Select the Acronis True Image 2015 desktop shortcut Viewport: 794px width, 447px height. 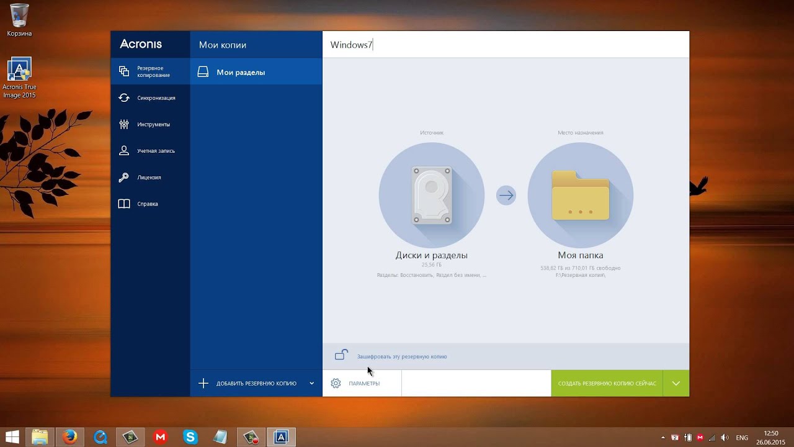[19, 79]
